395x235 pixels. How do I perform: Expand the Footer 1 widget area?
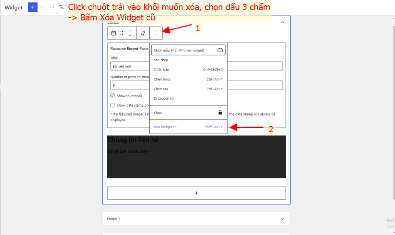coord(282,219)
